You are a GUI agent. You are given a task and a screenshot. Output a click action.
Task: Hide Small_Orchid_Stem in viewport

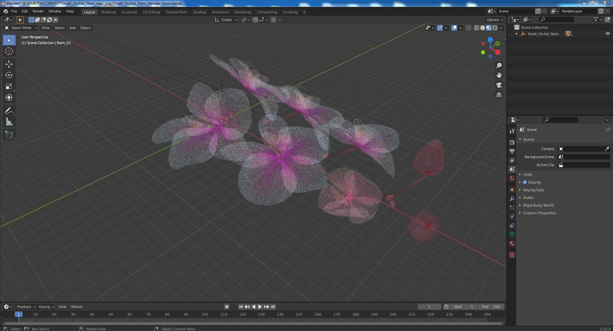608,34
